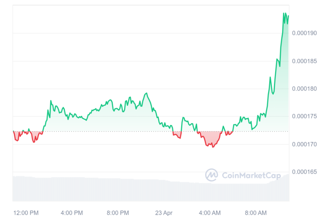Click the CoinMarketCap watermark text
Image resolution: width=324 pixels, height=216 pixels.
pos(251,176)
